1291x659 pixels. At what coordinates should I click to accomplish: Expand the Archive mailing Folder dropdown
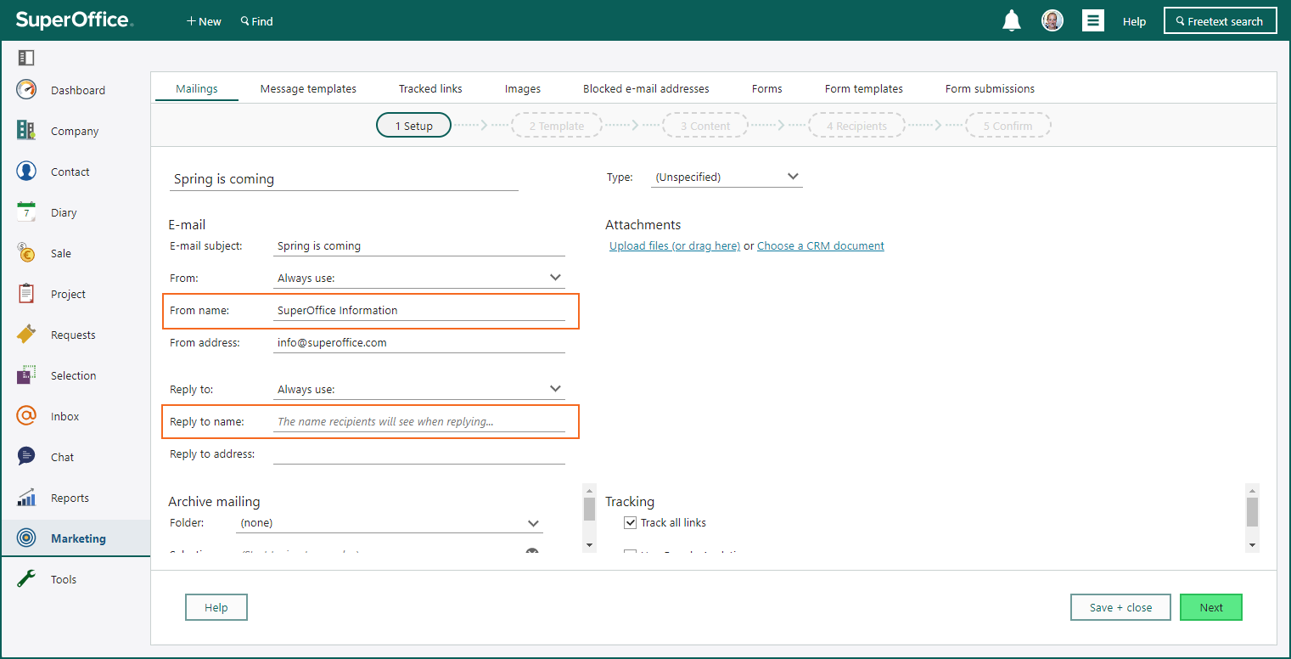pos(390,523)
